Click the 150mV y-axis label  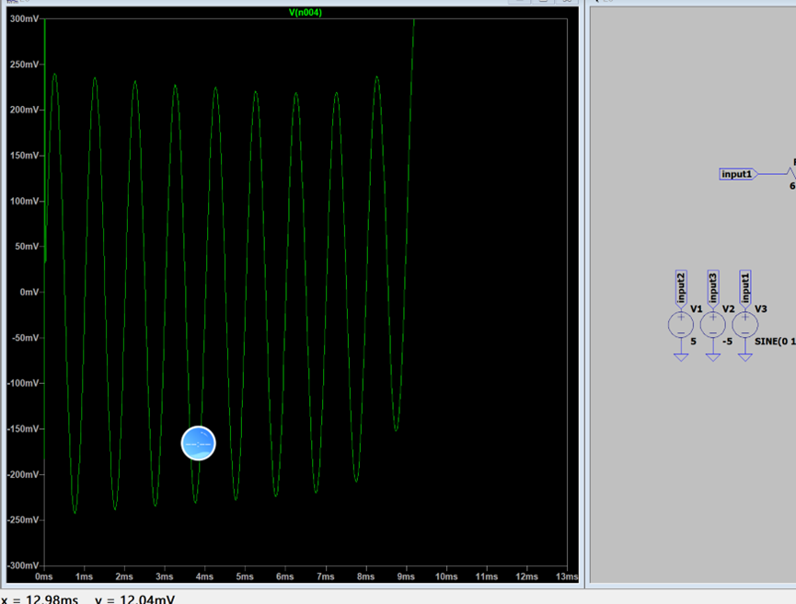tap(24, 156)
